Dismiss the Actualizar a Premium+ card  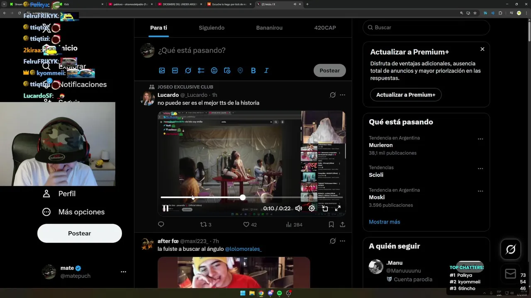click(x=482, y=49)
